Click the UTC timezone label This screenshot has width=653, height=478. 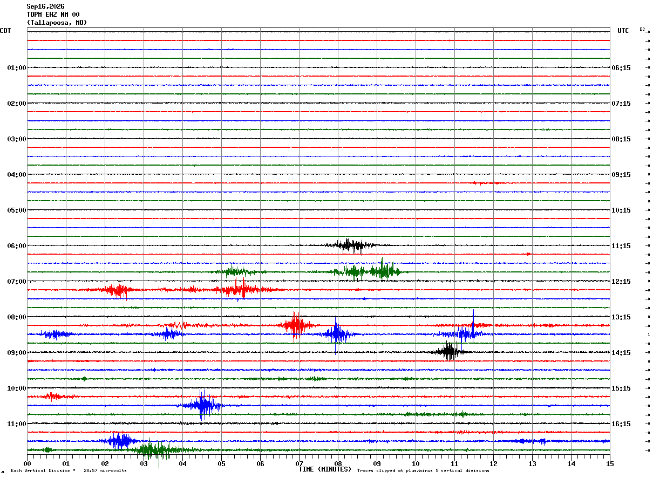pos(623,31)
